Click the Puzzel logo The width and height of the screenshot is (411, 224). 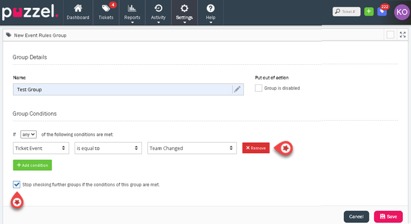[30, 12]
